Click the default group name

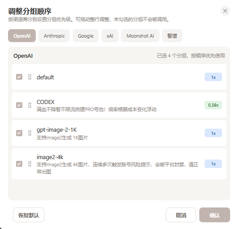click(45, 77)
